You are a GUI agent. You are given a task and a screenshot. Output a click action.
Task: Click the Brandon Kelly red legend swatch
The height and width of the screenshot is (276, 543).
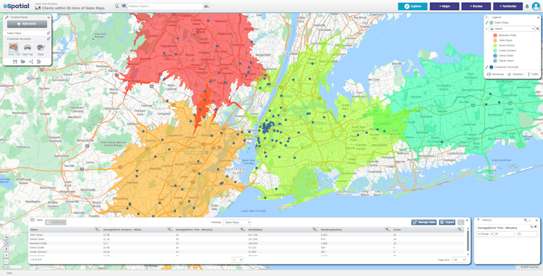[x=495, y=35]
